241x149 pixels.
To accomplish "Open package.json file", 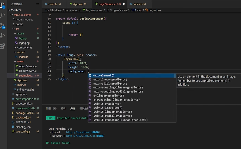I will pyautogui.click(x=24, y=117).
